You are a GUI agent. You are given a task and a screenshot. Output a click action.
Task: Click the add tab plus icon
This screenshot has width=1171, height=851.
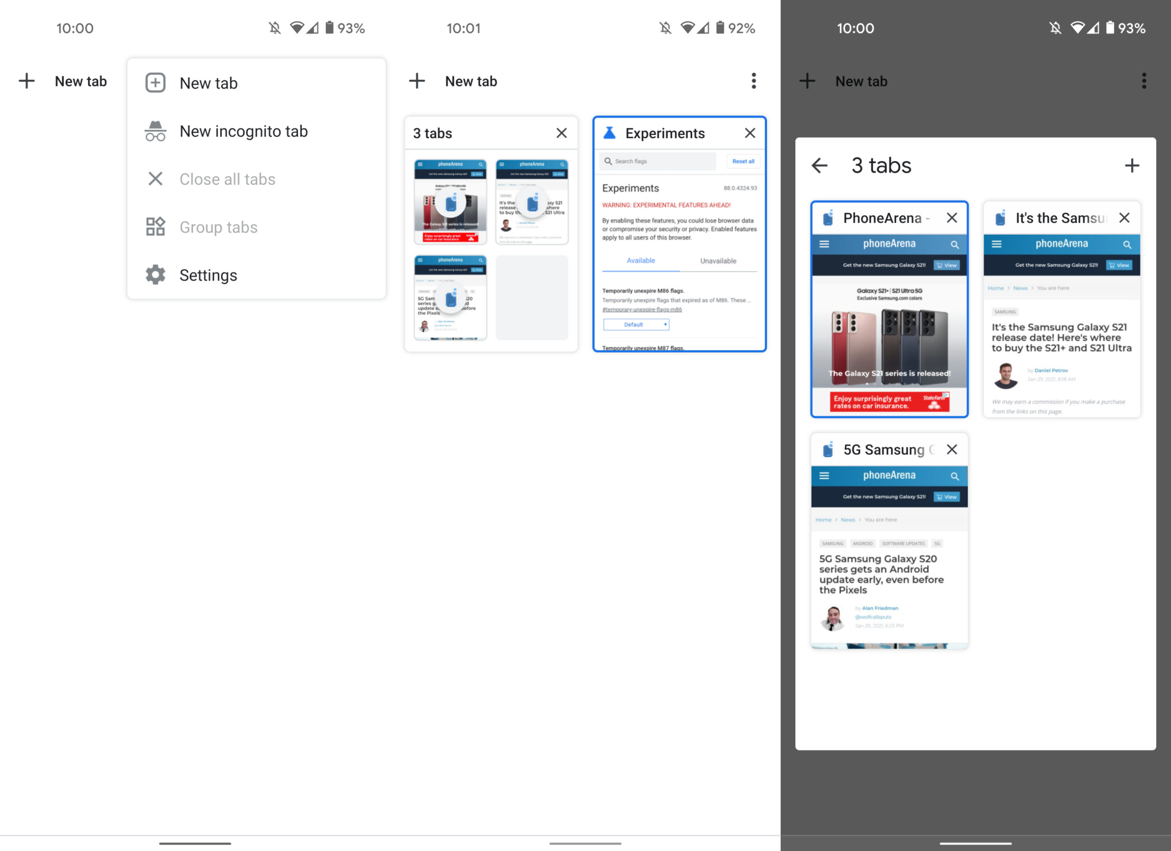point(1132,165)
